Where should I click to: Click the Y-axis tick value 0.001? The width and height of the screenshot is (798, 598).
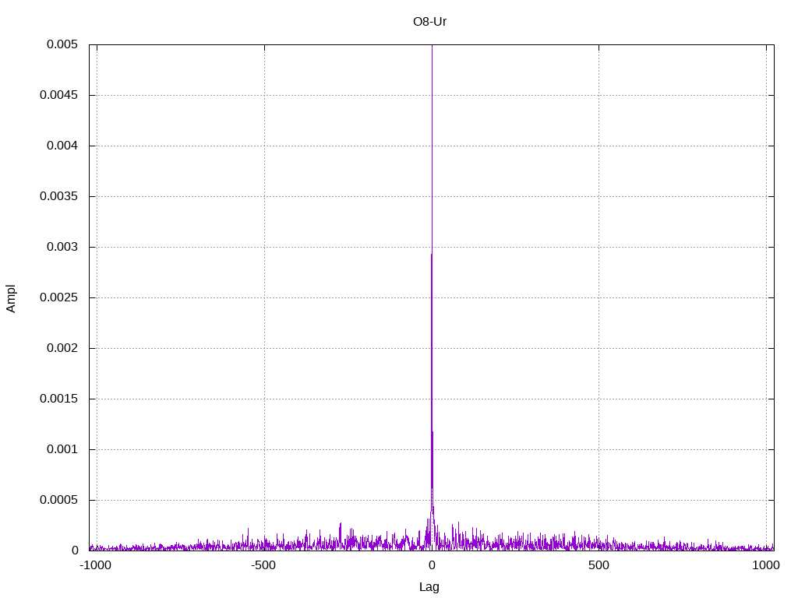[x=62, y=449]
